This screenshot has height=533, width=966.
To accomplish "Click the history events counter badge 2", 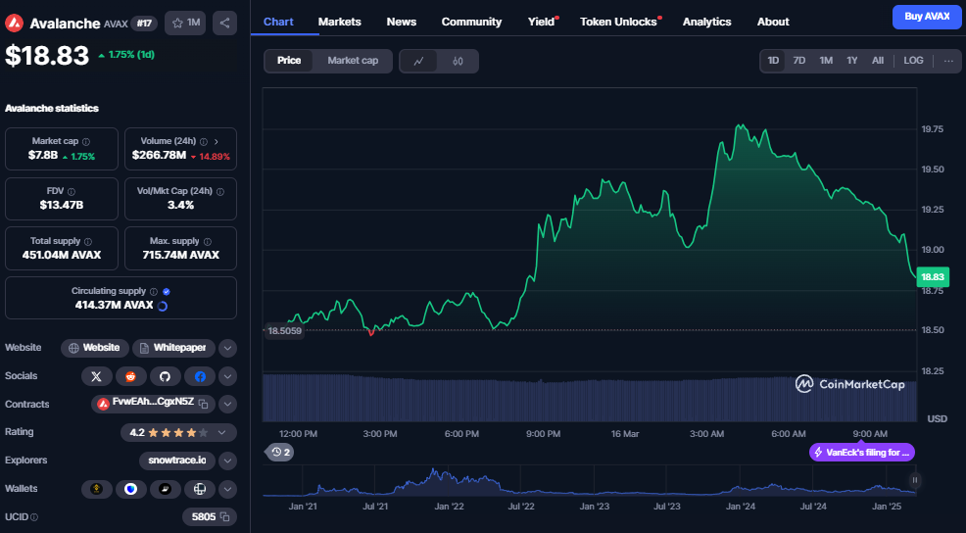I will click(279, 453).
